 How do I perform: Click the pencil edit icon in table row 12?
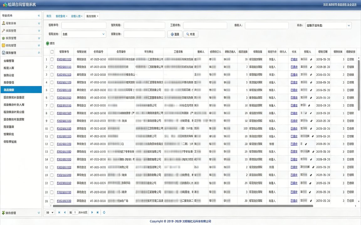click(x=306, y=144)
